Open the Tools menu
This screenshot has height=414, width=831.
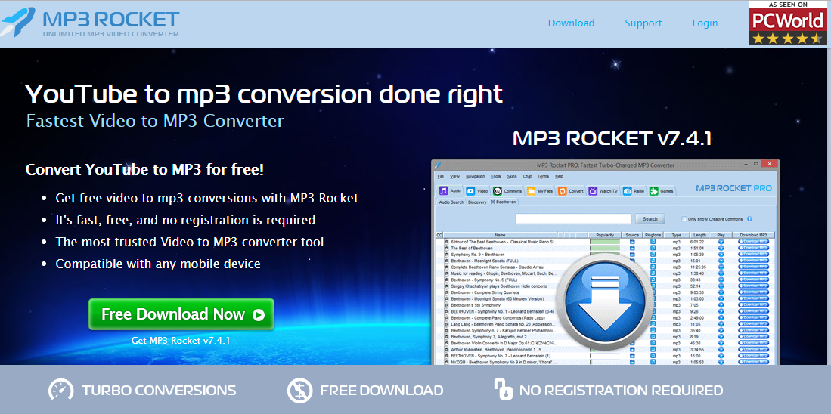coord(495,176)
